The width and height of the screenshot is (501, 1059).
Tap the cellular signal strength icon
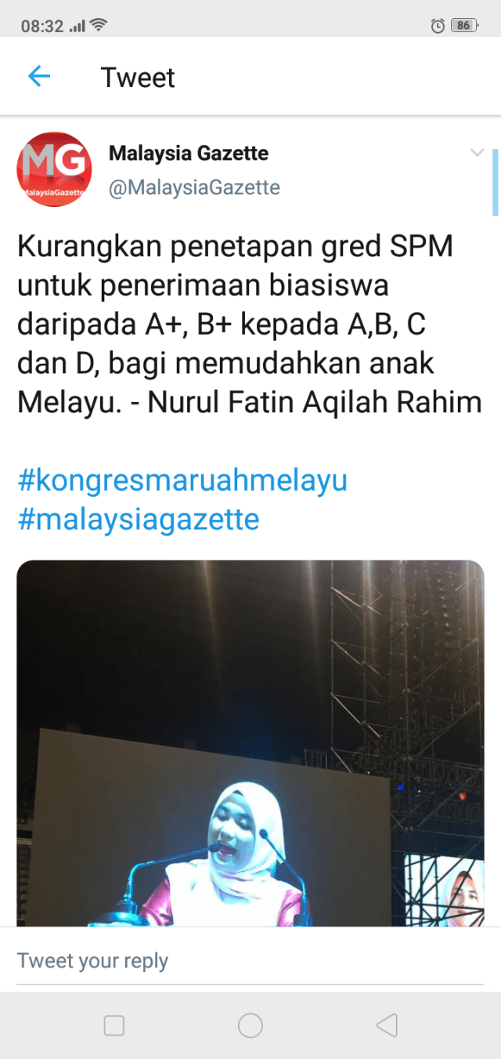click(77, 27)
